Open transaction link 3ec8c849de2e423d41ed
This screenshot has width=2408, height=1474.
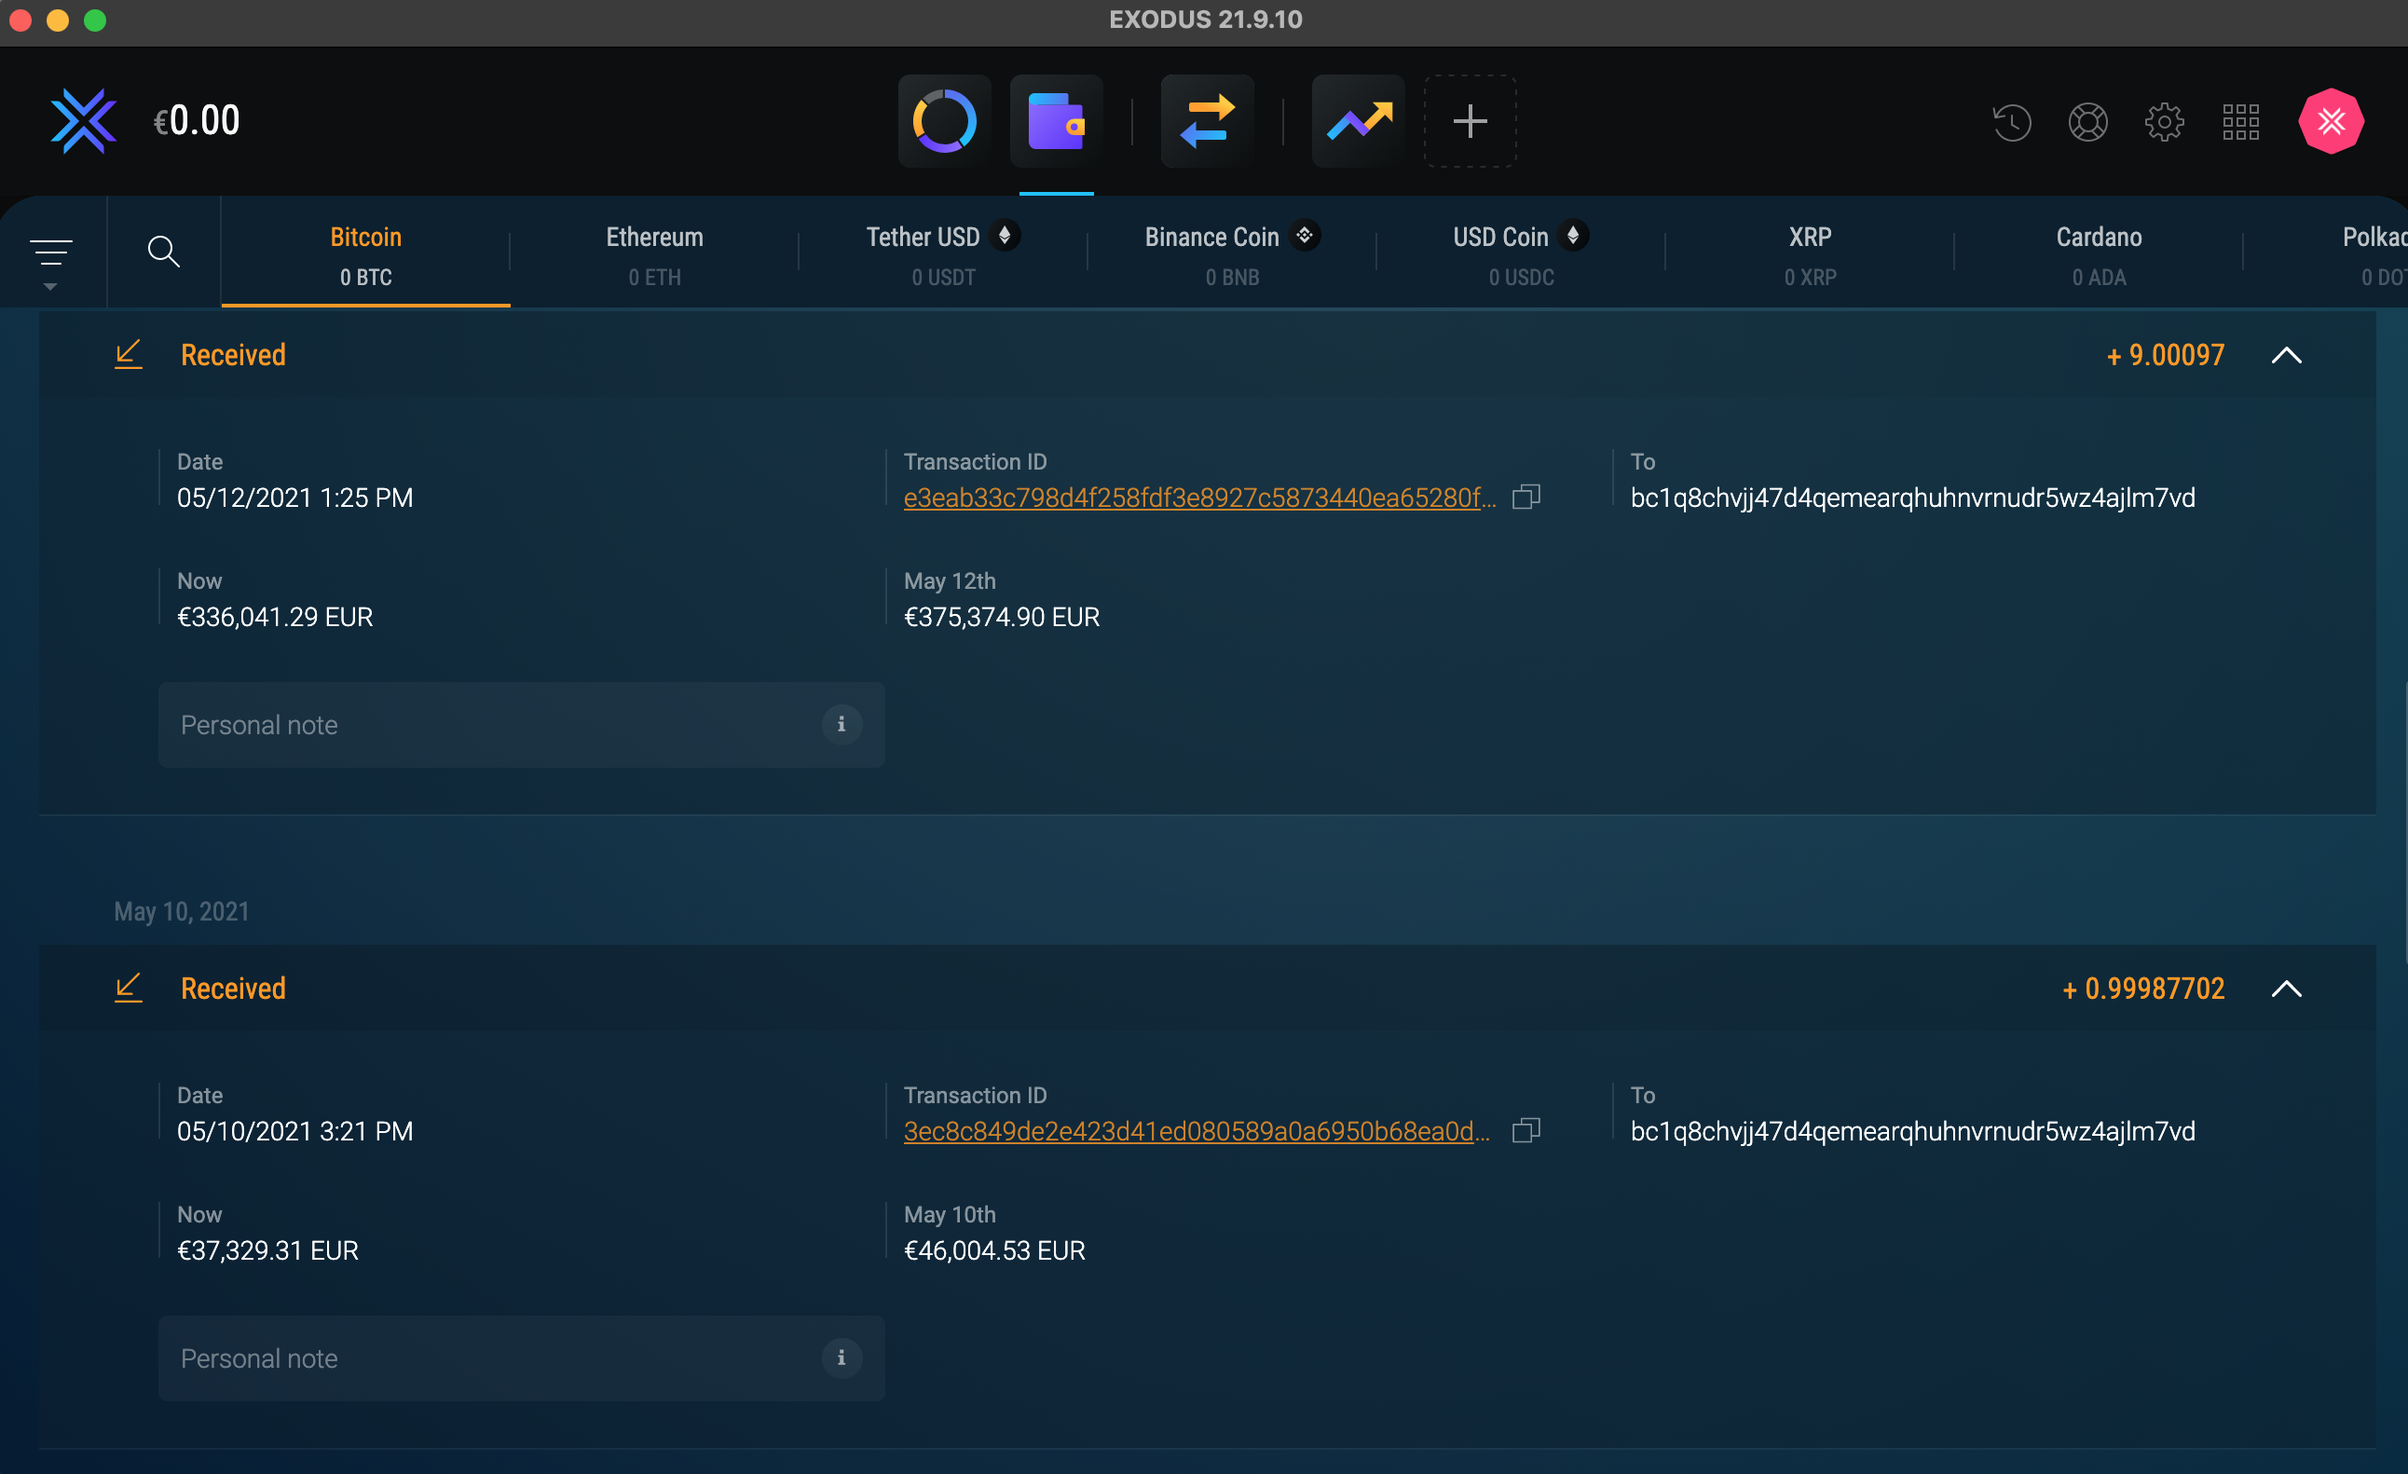(x=1197, y=1131)
